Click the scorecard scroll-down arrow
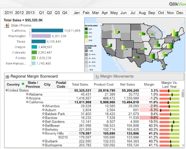Screen dimensions: 186x149 click(183, 146)
